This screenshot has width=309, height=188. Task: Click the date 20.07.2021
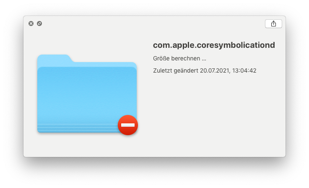pyautogui.click(x=215, y=70)
